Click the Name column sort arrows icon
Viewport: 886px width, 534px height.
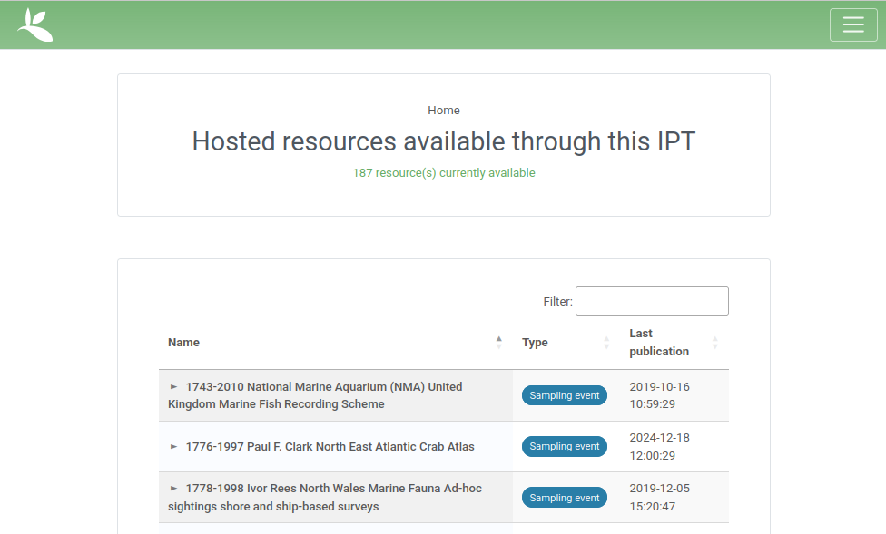[498, 343]
